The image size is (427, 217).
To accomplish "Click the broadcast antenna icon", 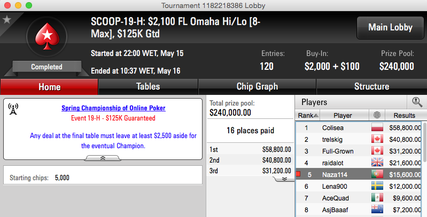I will 13,109.
